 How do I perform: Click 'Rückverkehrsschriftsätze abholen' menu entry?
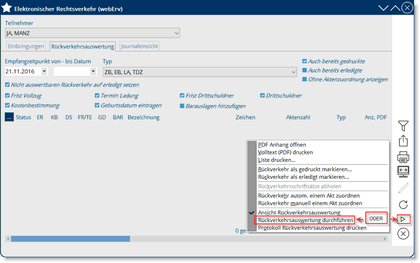[x=299, y=186]
